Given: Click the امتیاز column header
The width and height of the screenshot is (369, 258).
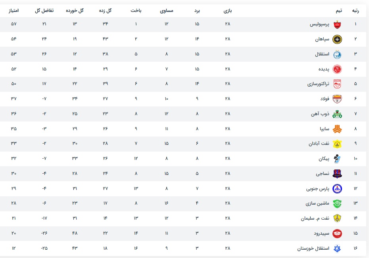Looking at the screenshot, I should (13, 11).
